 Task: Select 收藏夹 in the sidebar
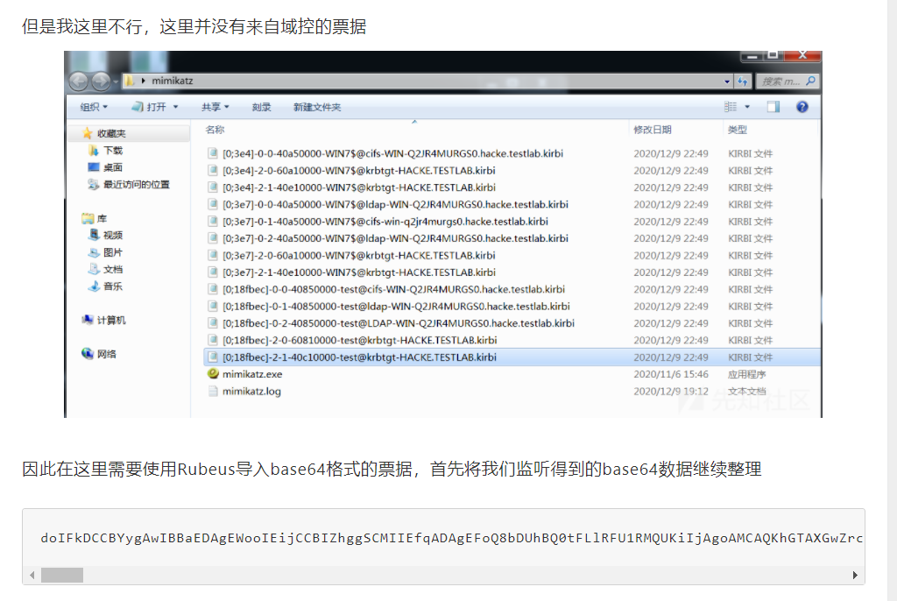click(111, 133)
